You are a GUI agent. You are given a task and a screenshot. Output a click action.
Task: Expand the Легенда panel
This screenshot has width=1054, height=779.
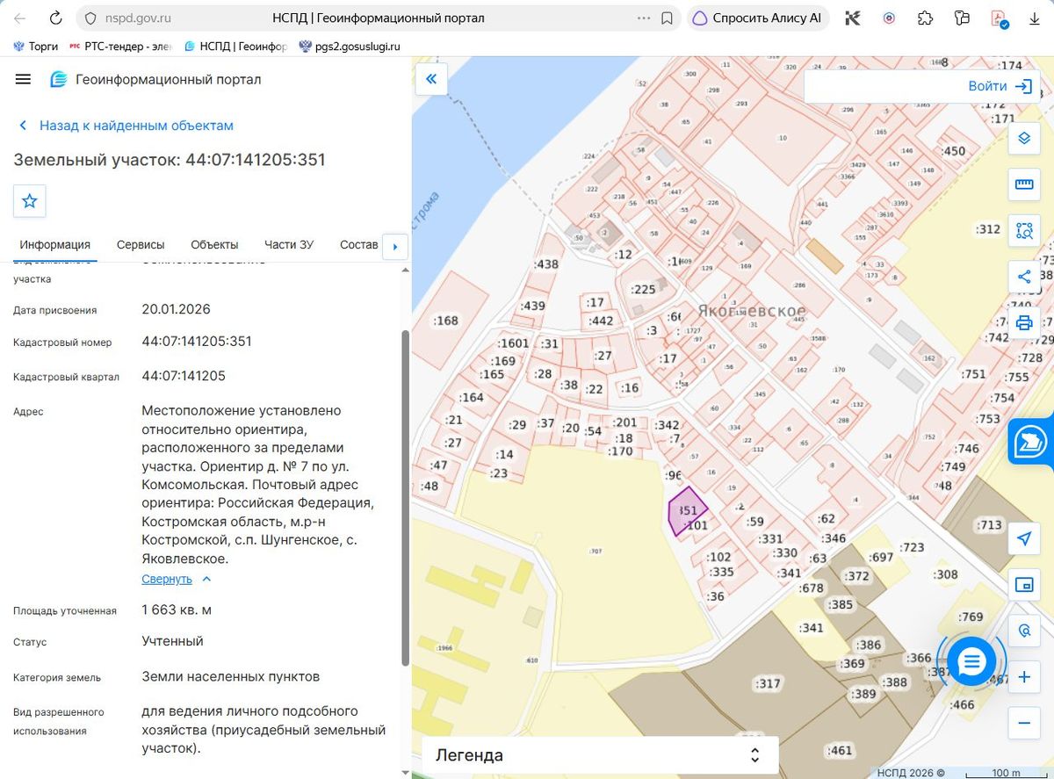[x=601, y=755]
